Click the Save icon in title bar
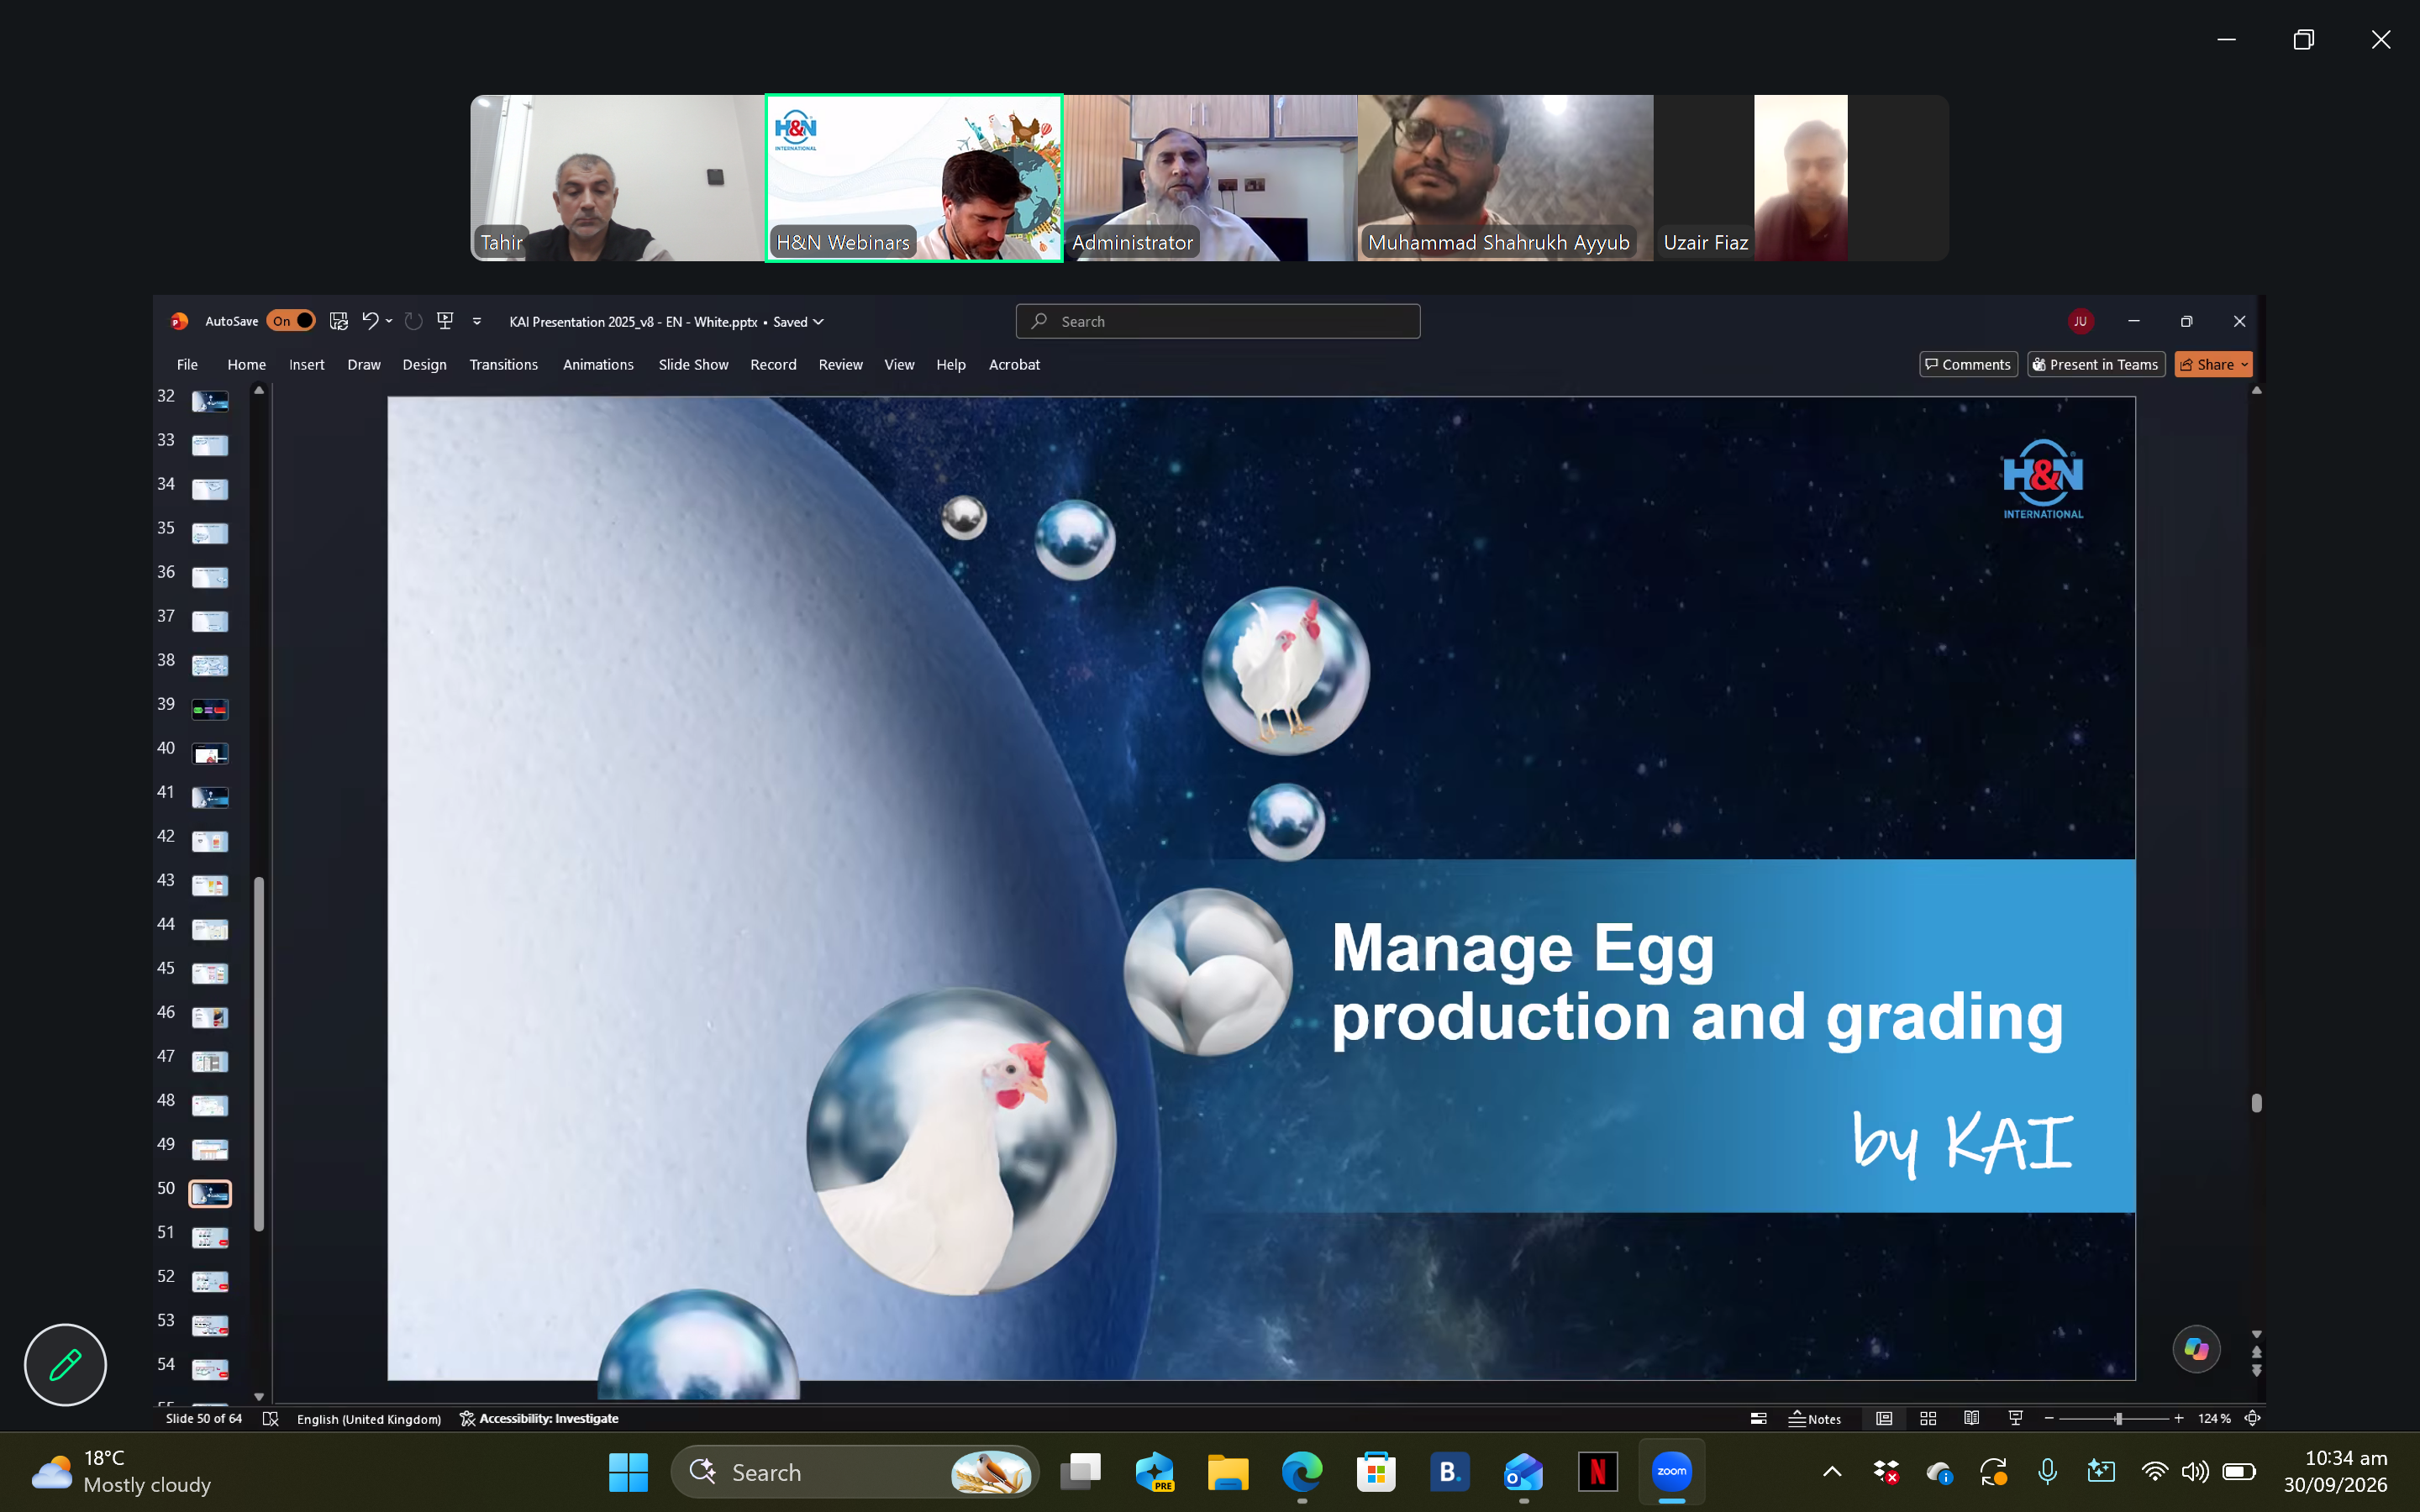The width and height of the screenshot is (2420, 1512). point(339,321)
